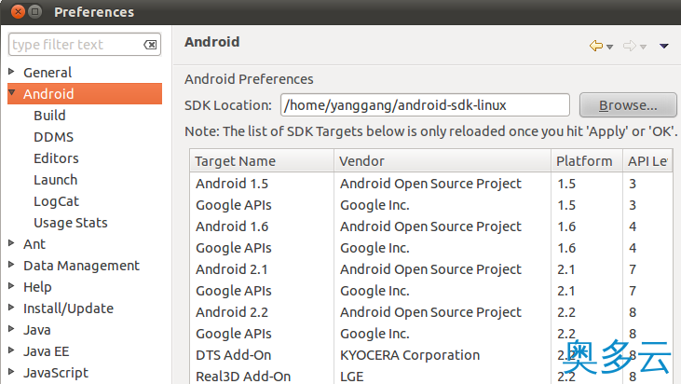This screenshot has width=681, height=384.
Task: Select General in the preferences tree
Action: [48, 72]
